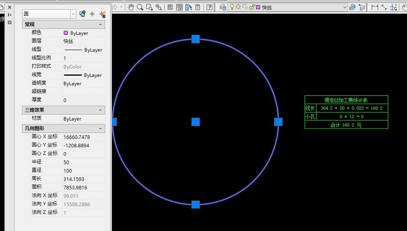Click the bottom quadrant grip of circle
Screen dimensions: 407x231
[195, 204]
